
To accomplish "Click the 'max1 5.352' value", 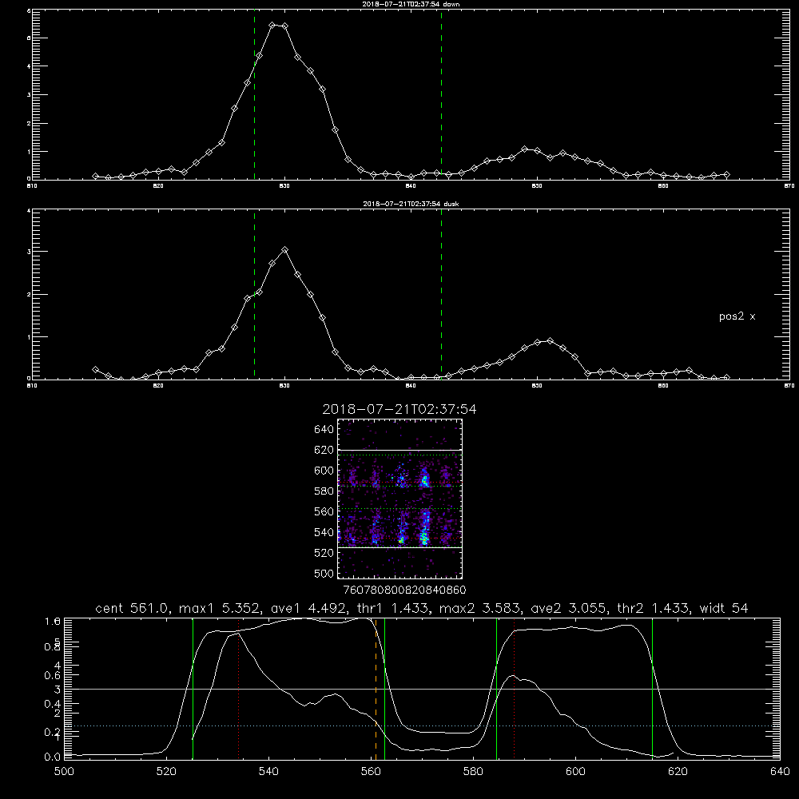I will 220,608.
